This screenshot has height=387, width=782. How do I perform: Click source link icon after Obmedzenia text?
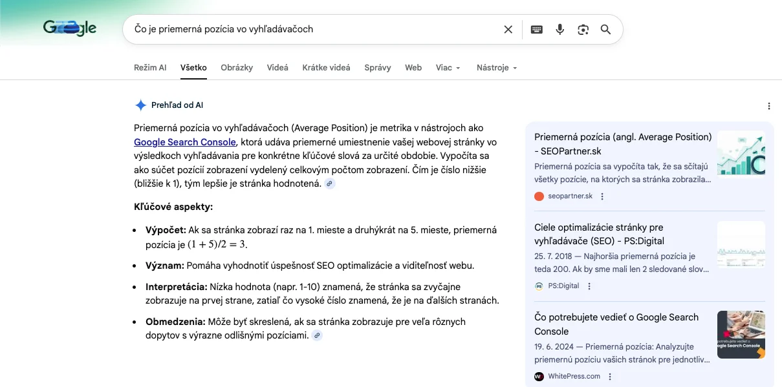[317, 335]
